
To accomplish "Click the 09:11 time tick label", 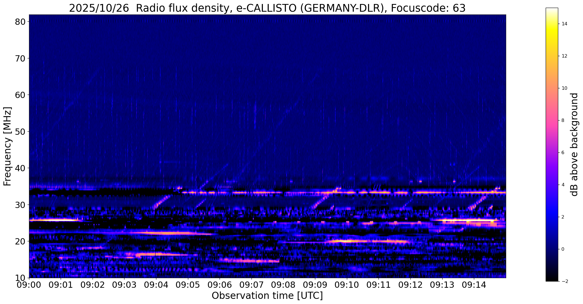I will 379,285.
